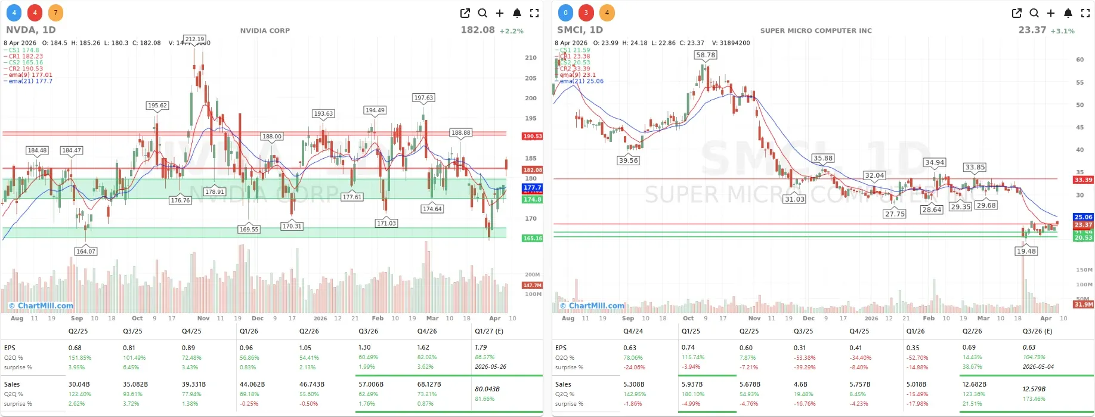1095x417 pixels.
Task: Click the red 3 badge on SMCI chart
Action: click(586, 13)
